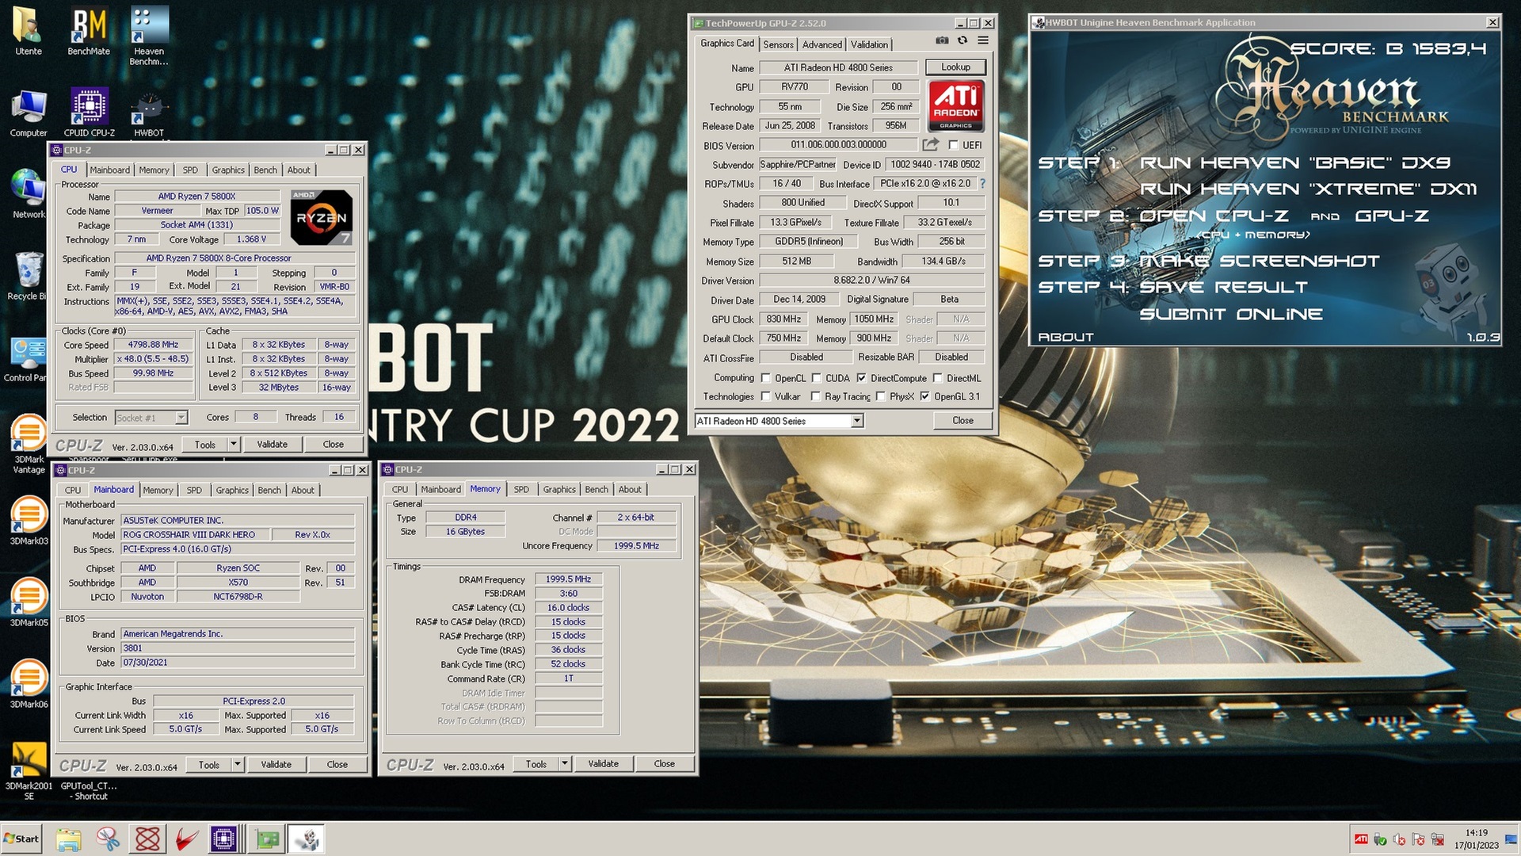
Task: Open the 3DMark05 desktop shortcut
Action: pyautogui.click(x=29, y=602)
